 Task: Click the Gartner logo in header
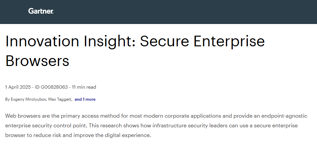[x=41, y=11]
